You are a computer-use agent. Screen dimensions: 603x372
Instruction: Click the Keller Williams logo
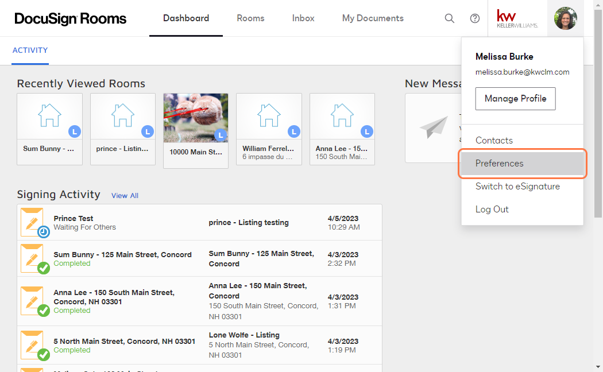click(517, 18)
